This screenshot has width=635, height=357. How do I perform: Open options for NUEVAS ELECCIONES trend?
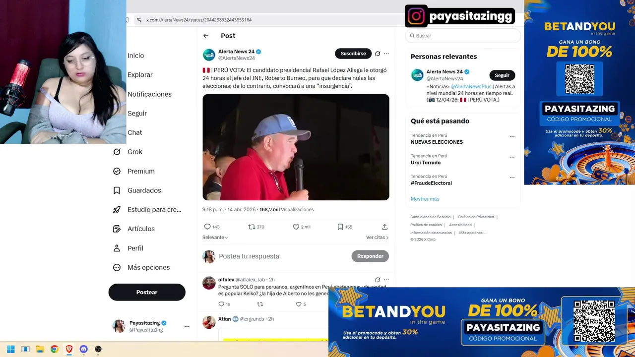tap(512, 137)
